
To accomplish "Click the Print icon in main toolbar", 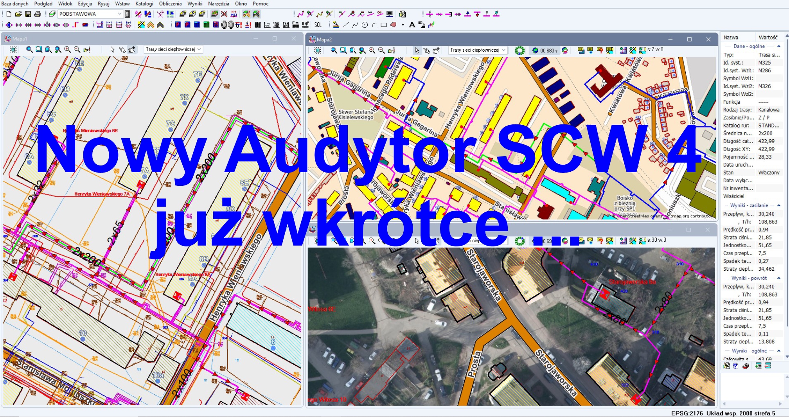I will 38,14.
